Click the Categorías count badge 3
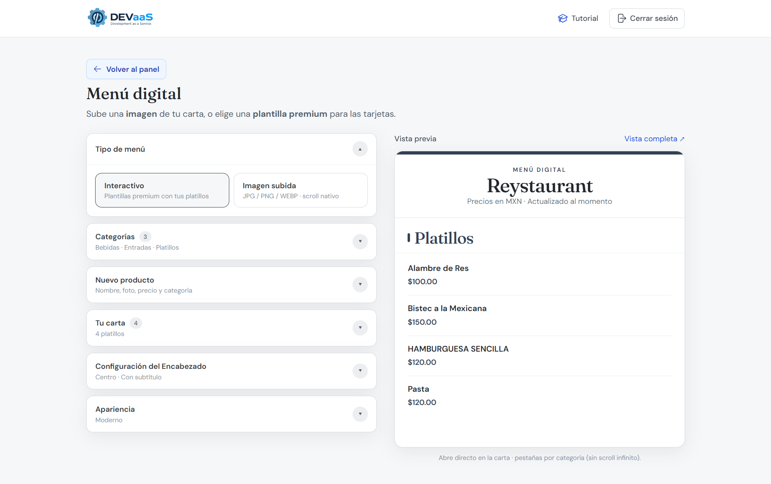Screen dimensions: 771x484 point(145,237)
